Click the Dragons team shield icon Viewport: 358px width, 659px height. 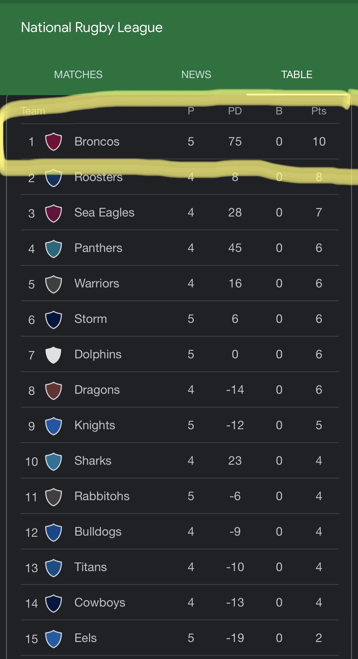pos(53,390)
